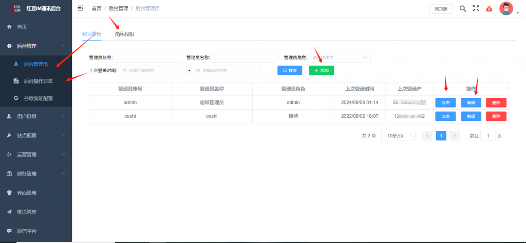
Task: Click 编辑 for the ceshi row
Action: click(471, 116)
